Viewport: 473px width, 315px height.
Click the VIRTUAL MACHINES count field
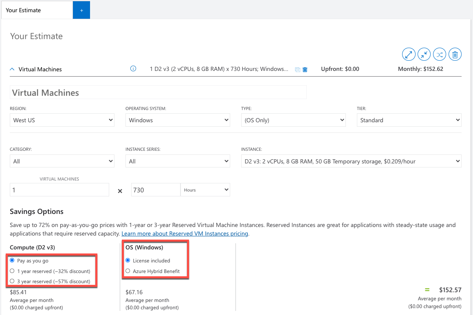59,189
